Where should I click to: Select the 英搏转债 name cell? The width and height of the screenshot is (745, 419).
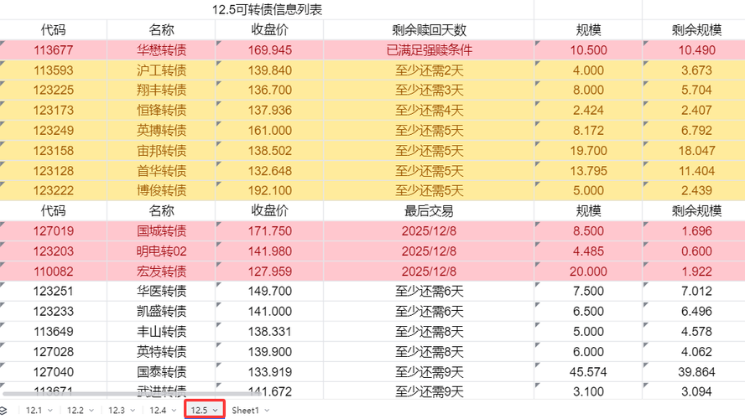[162, 131]
